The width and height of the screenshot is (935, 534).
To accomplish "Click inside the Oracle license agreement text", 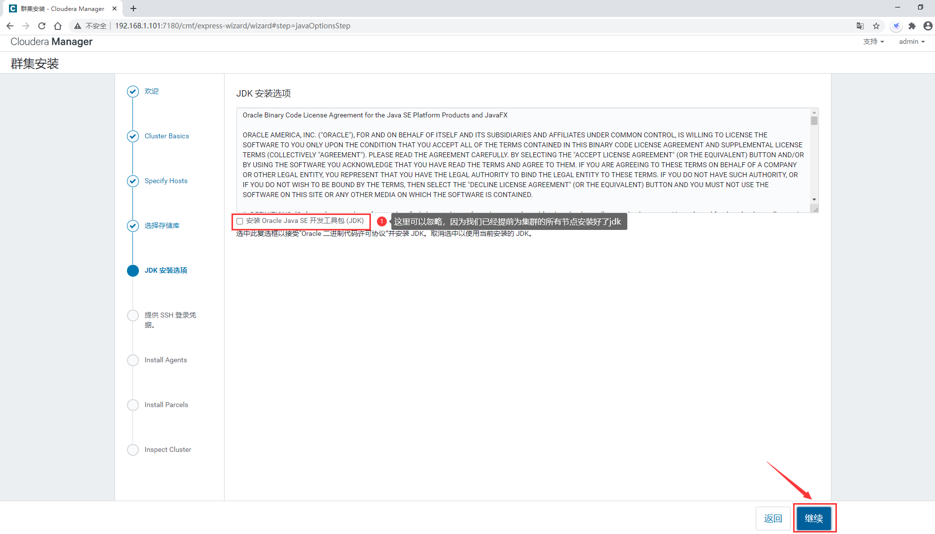I will click(x=523, y=160).
